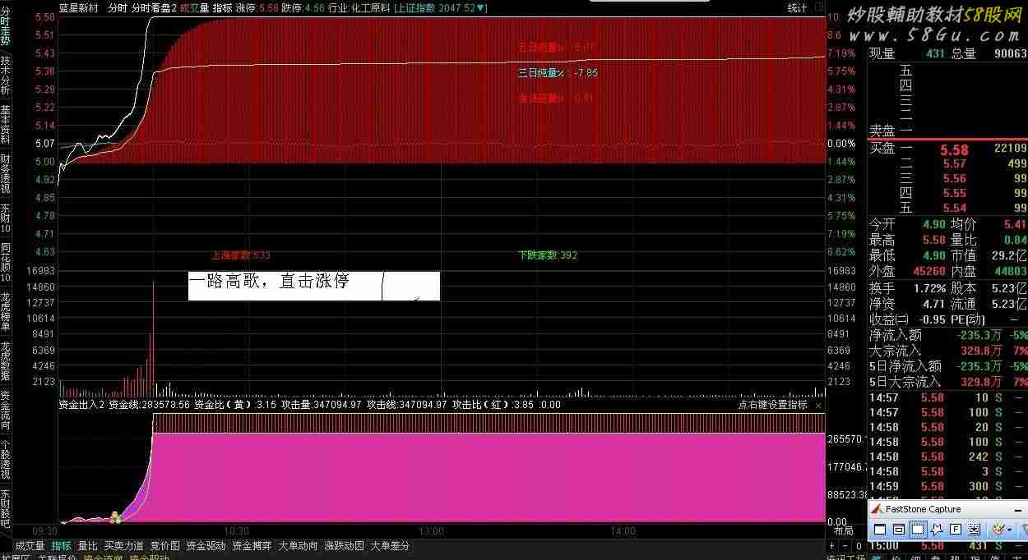
Task: Click buy-two price 5.57 row
Action: pyautogui.click(x=947, y=164)
